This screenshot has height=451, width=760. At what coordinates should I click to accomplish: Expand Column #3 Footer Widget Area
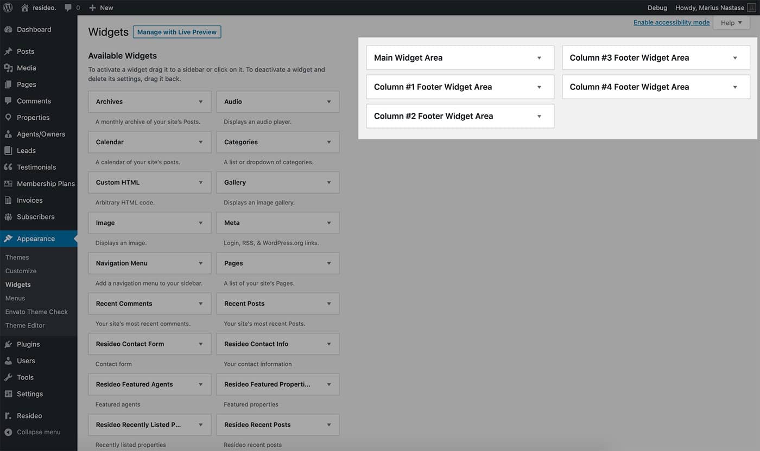coord(734,58)
